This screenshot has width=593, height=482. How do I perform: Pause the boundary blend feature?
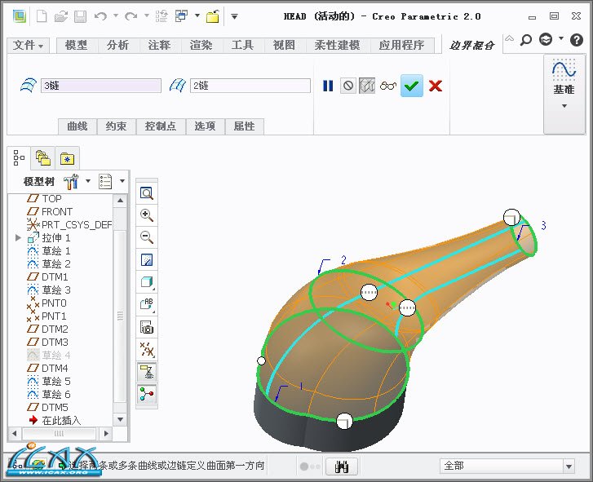pyautogui.click(x=328, y=86)
